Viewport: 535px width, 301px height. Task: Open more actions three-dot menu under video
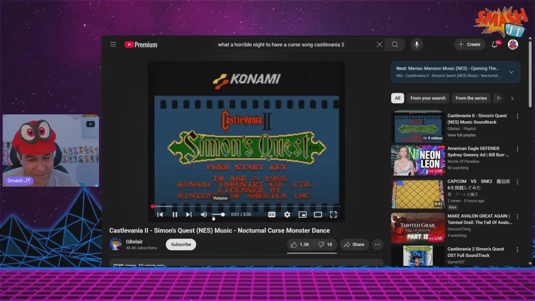click(377, 245)
